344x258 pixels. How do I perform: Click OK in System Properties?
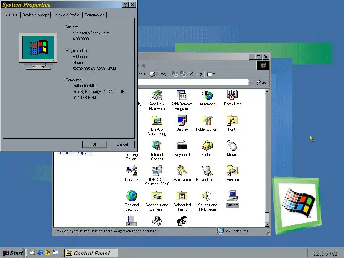tap(95, 144)
